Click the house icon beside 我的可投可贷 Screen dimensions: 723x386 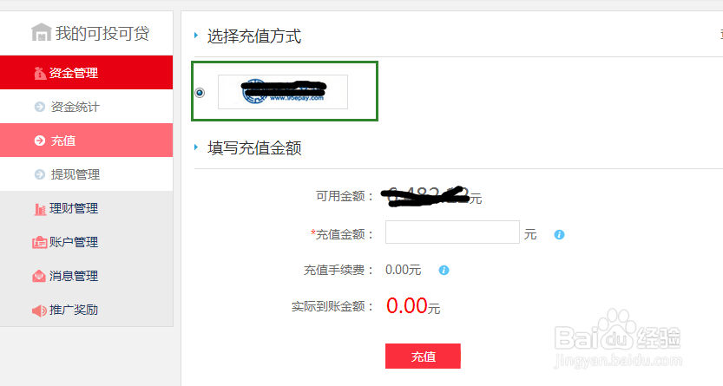tap(41, 32)
